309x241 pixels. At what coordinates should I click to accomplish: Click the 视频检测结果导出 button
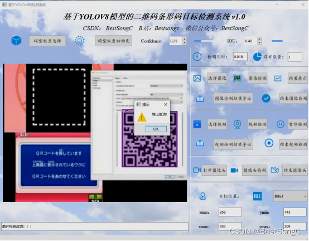tap(233, 144)
